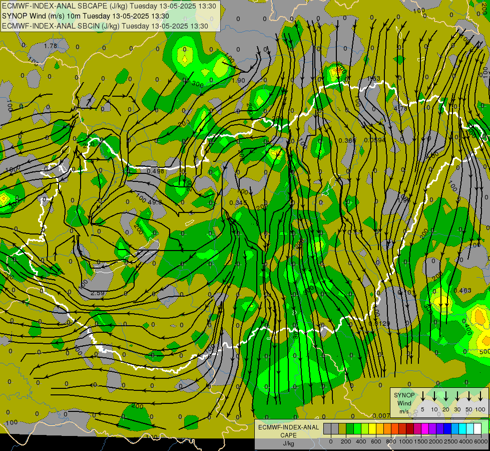Click the 1500 colorbar tick label
This screenshot has height=451, width=490.
click(420, 441)
